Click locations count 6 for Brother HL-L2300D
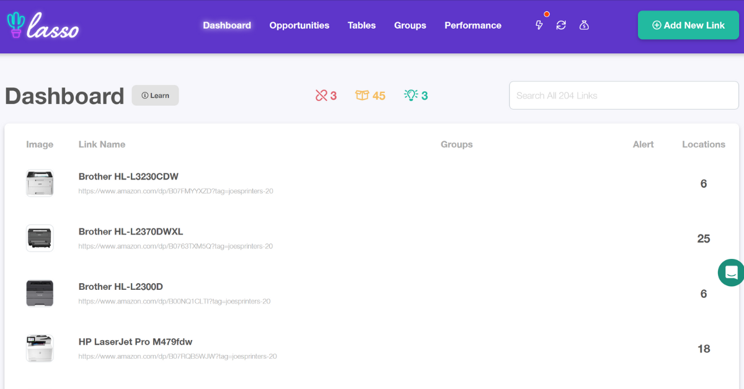Screen dimensions: 744x389 [704, 294]
